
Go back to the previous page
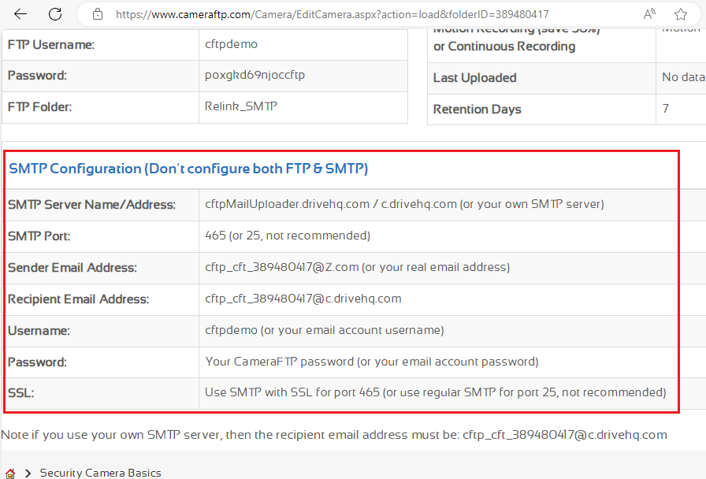point(20,14)
